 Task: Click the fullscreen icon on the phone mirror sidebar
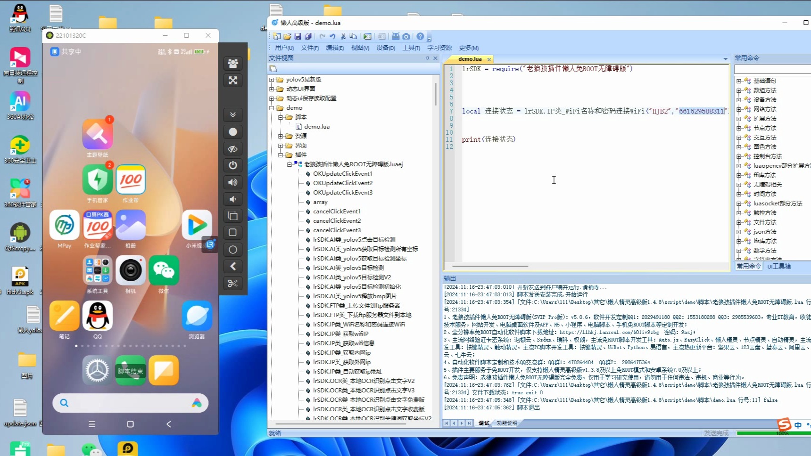tap(232, 80)
